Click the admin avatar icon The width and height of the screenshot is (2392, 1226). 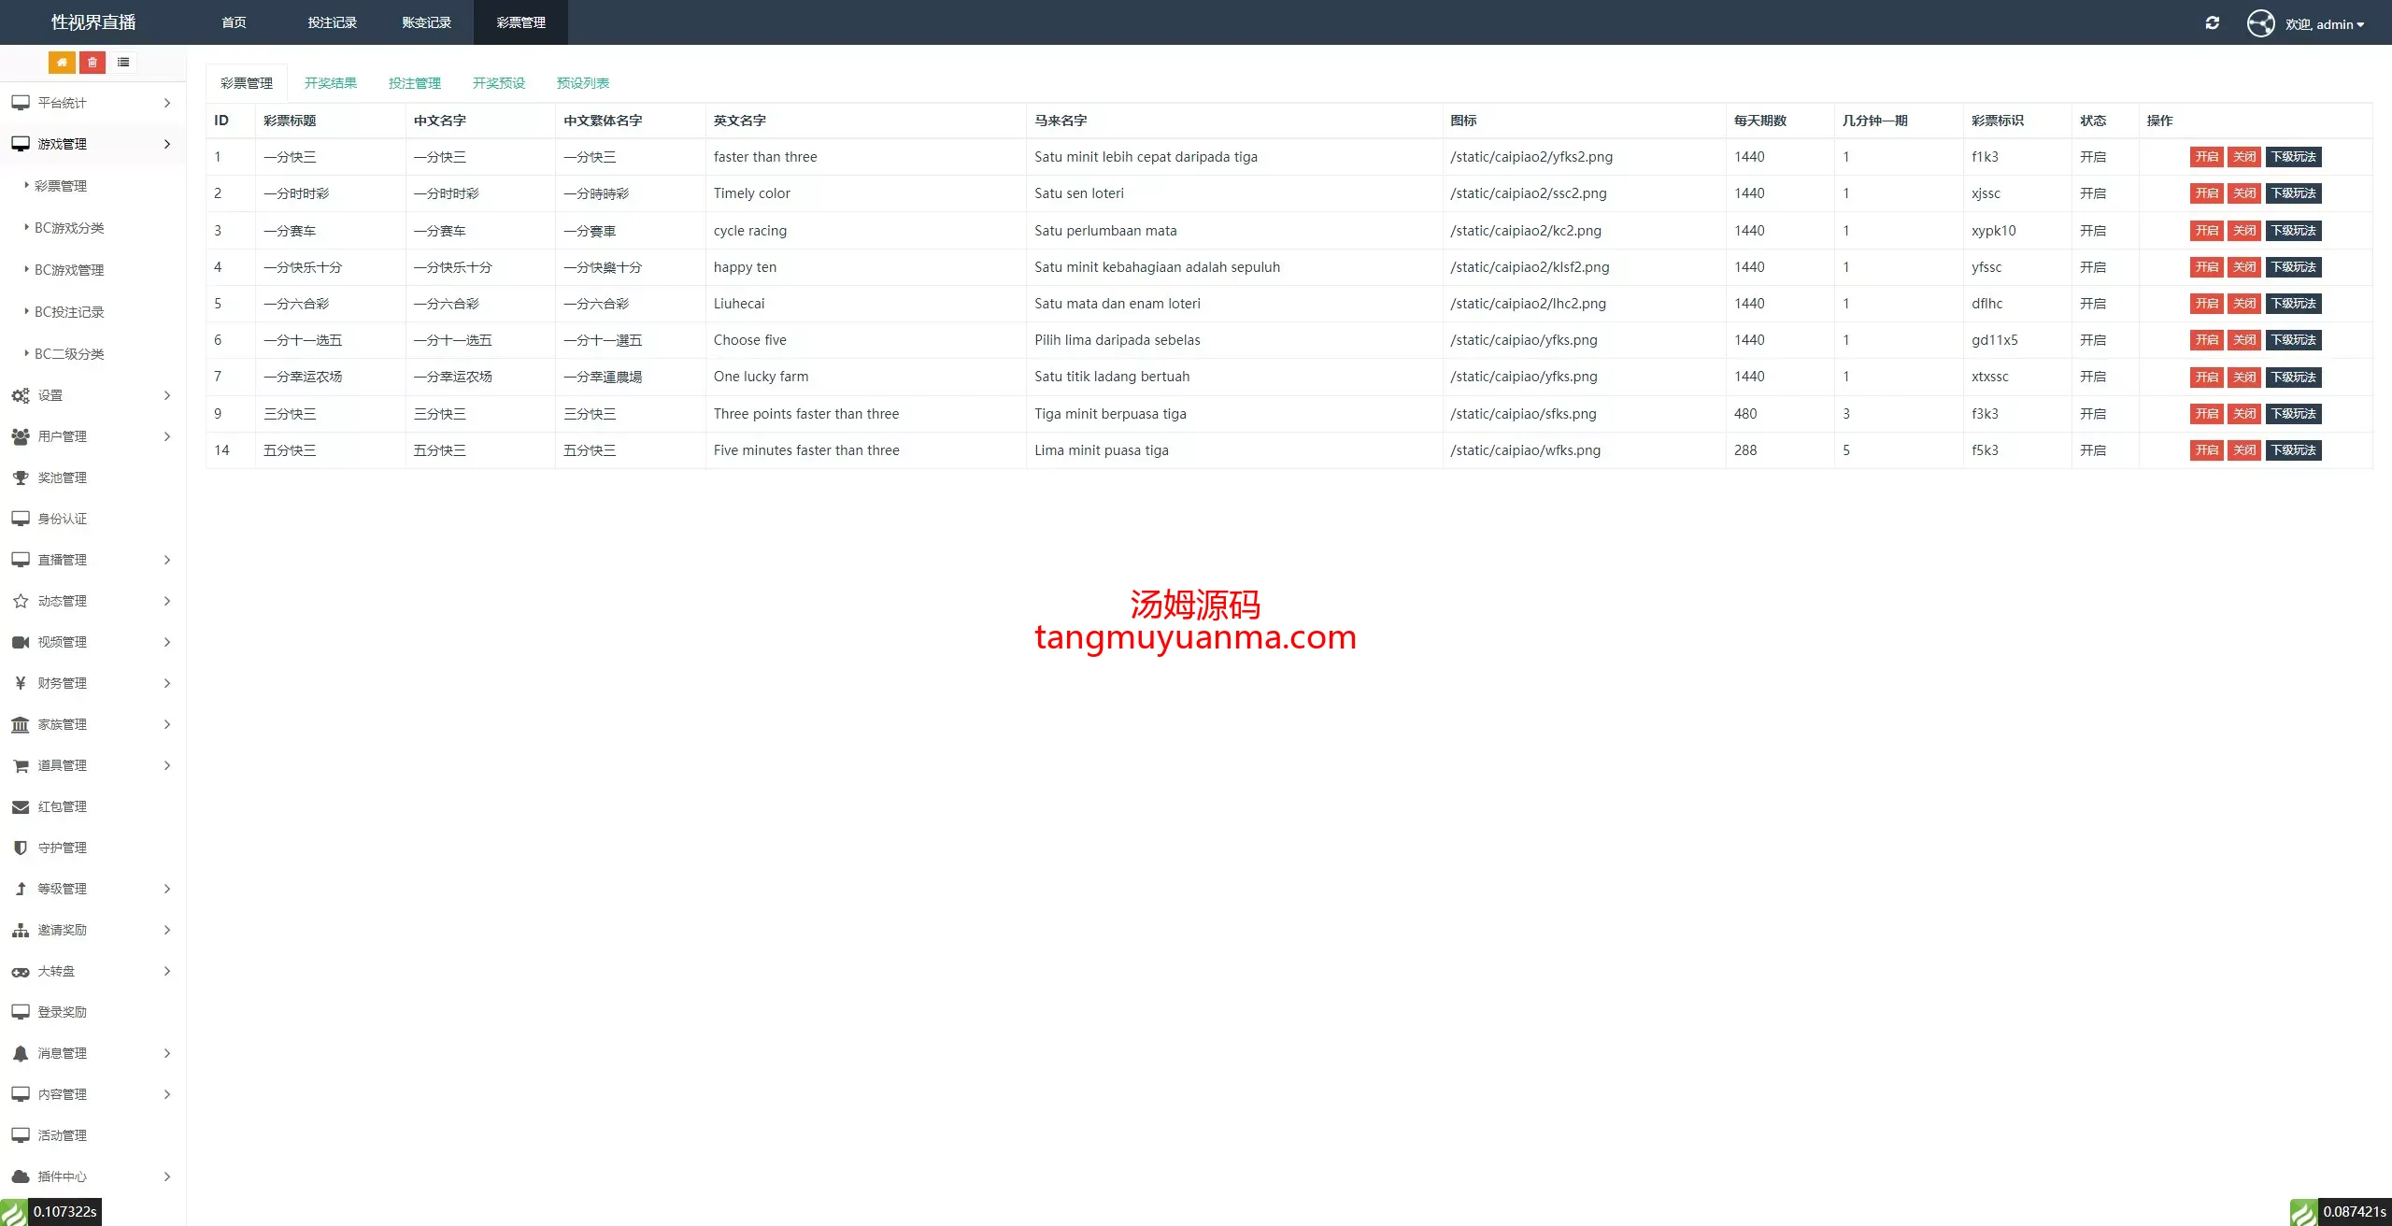(x=2260, y=23)
